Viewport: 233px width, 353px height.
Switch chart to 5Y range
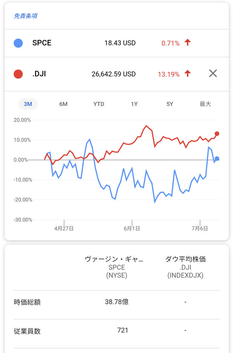(x=170, y=104)
